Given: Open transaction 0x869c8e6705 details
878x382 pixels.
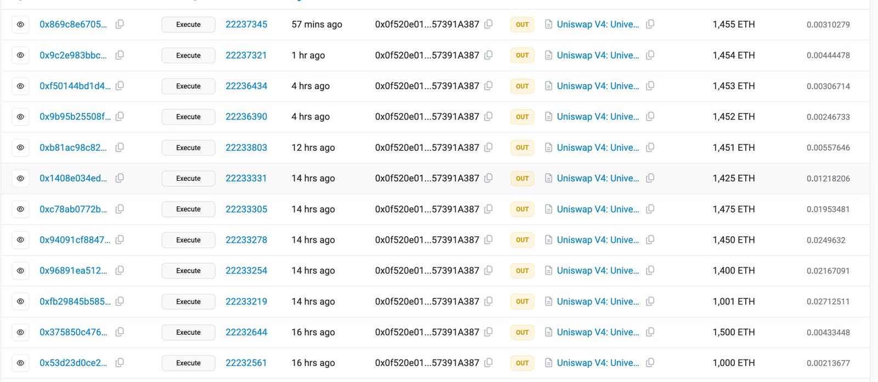Looking at the screenshot, I should point(73,24).
